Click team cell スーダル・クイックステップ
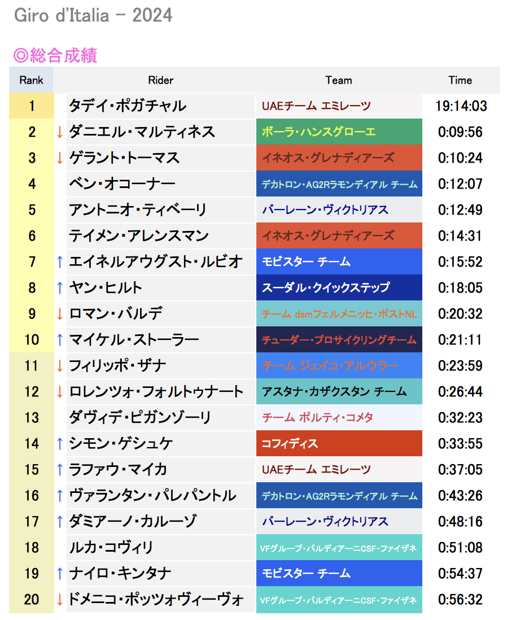Image resolution: width=507 pixels, height=620 pixels. click(339, 288)
